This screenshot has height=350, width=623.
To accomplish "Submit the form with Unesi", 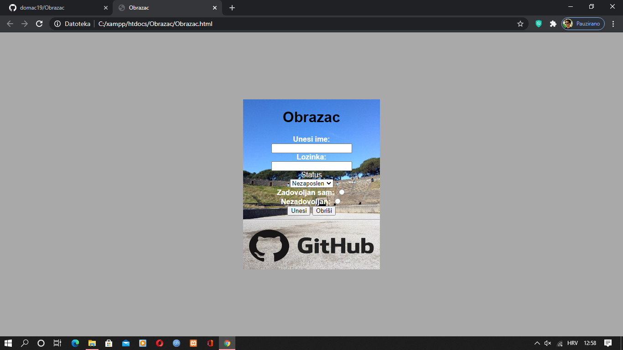I will pos(299,211).
